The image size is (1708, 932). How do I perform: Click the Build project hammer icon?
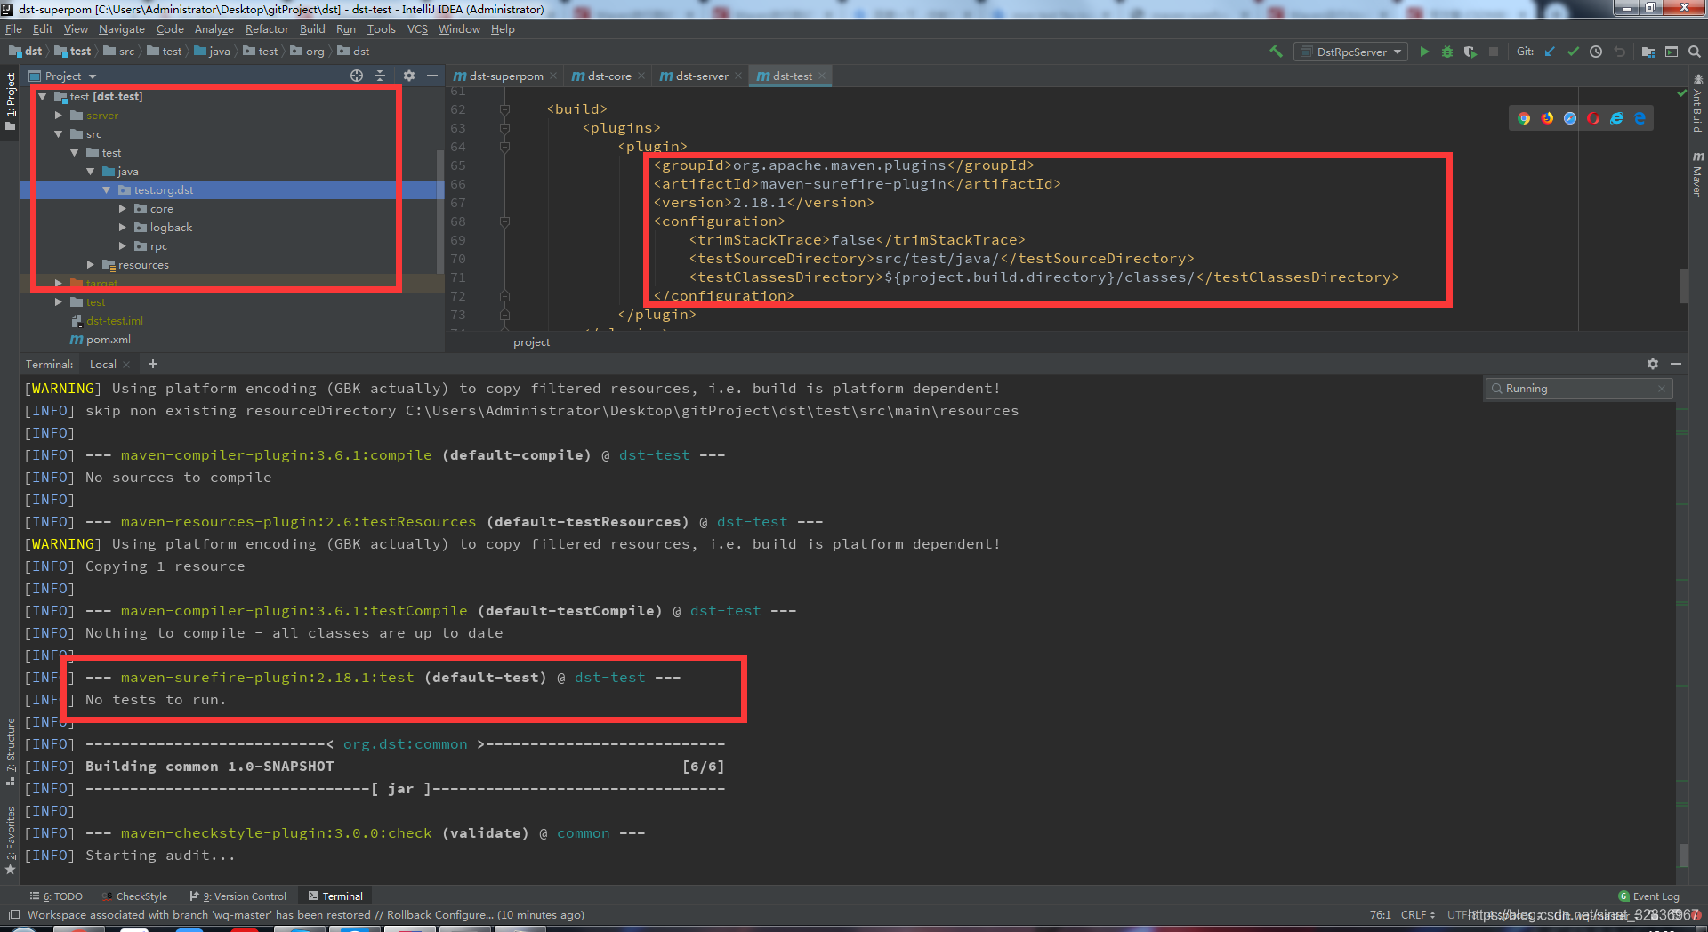(1276, 52)
